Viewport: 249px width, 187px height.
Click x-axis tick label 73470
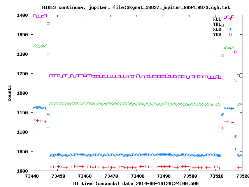click(x=111, y=176)
